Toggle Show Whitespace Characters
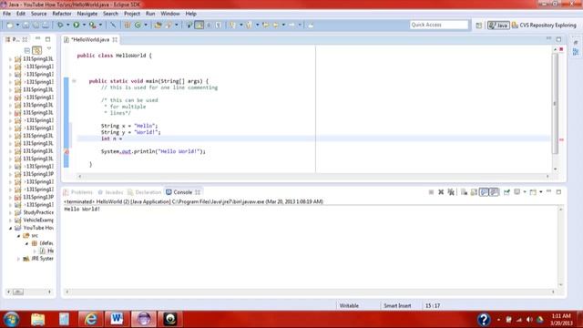Screen dimensions: 583x328 tap(219, 25)
